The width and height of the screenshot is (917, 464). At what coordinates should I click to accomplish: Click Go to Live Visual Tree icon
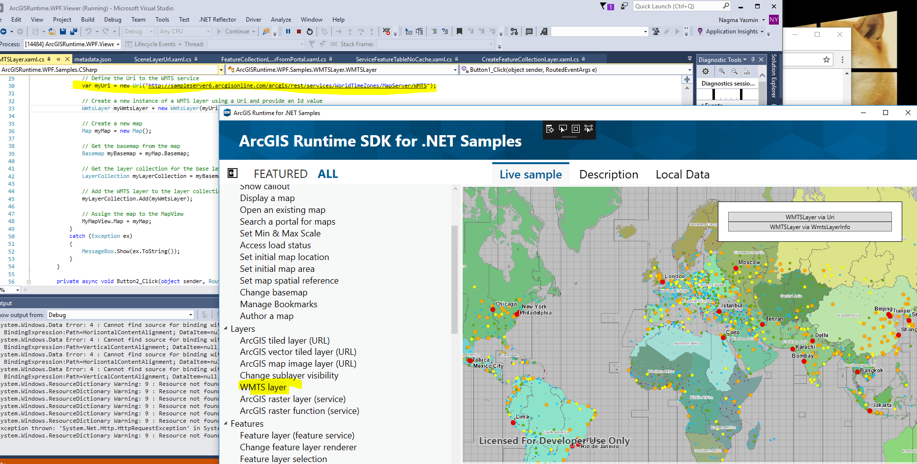tap(550, 129)
